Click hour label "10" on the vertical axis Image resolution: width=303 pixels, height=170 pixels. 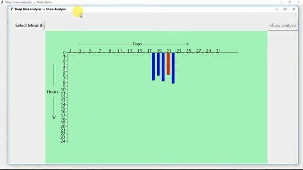click(63, 90)
